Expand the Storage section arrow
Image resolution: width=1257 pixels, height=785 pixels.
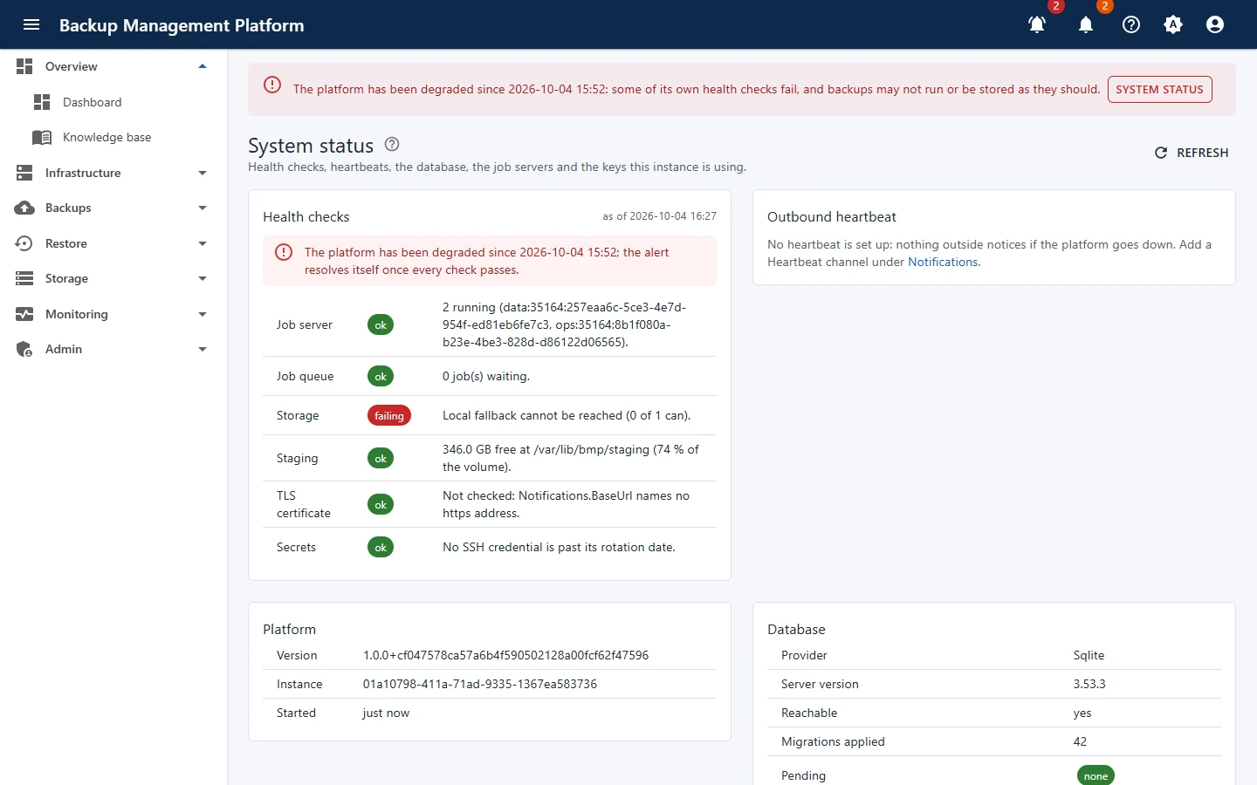coord(203,278)
